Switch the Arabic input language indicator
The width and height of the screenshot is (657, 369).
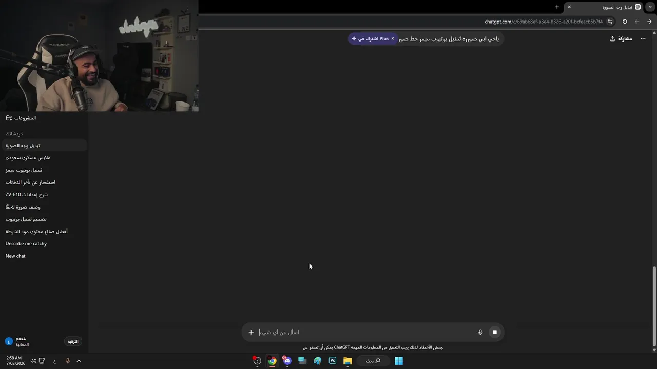[x=54, y=361]
